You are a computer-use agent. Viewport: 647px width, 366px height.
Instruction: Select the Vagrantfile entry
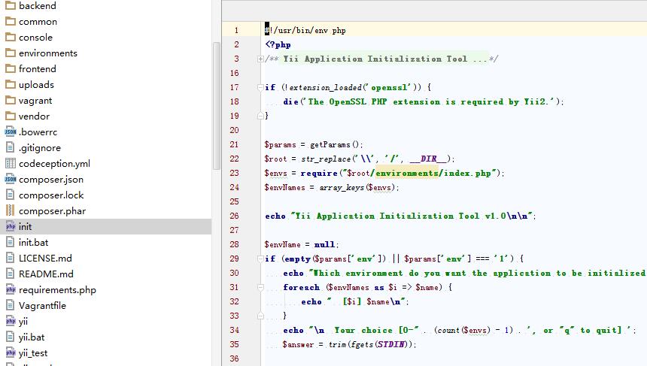coord(42,306)
